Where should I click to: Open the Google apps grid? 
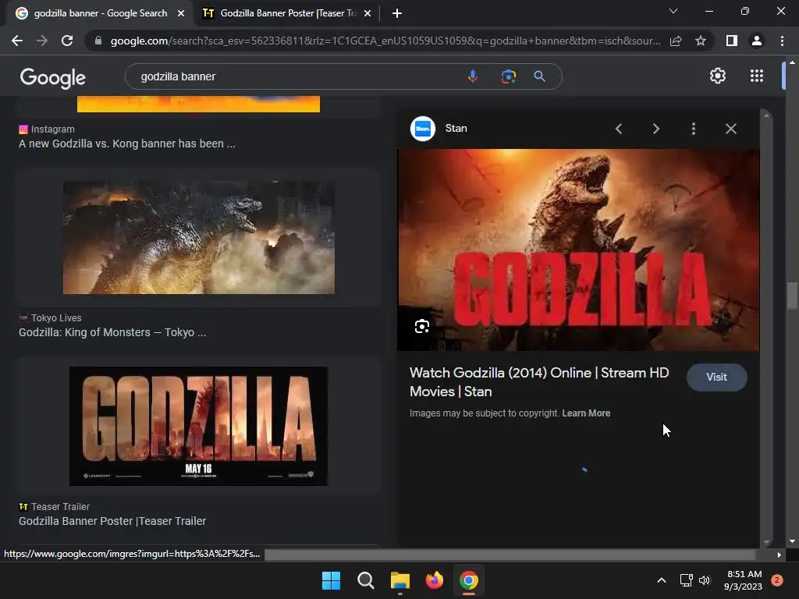point(757,76)
